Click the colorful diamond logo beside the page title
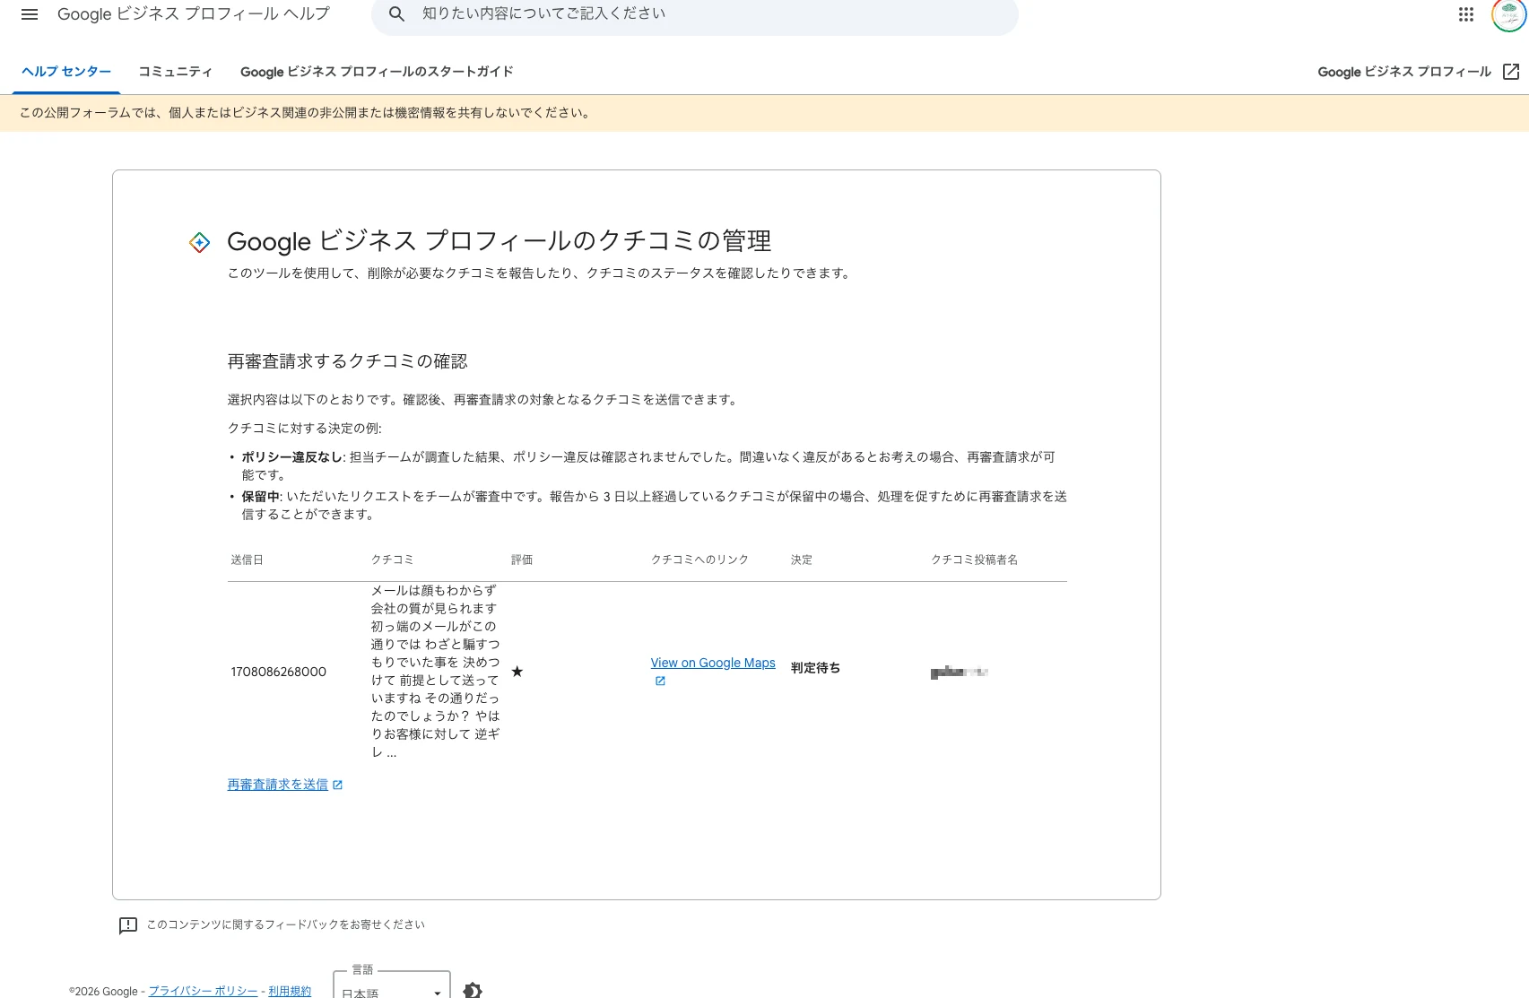Screen dimensions: 1529x998 point(199,242)
